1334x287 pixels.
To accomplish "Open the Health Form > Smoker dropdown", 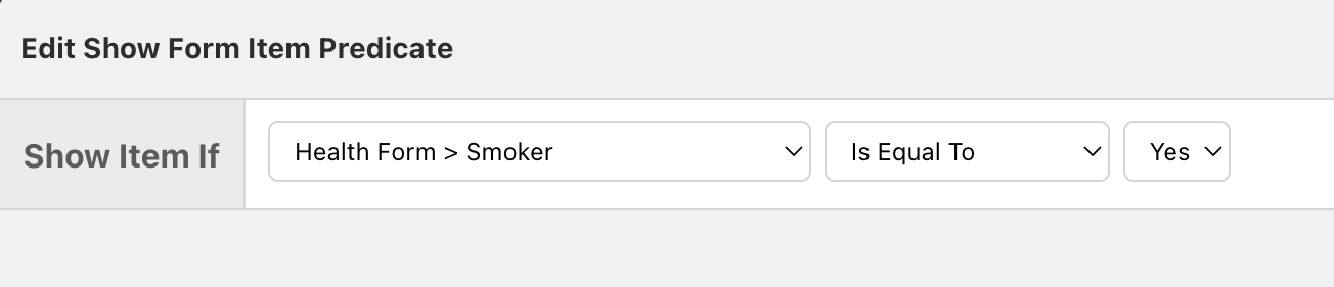I will click(539, 152).
